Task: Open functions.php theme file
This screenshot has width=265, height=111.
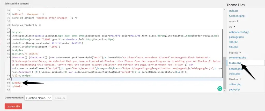Action: 237,16
